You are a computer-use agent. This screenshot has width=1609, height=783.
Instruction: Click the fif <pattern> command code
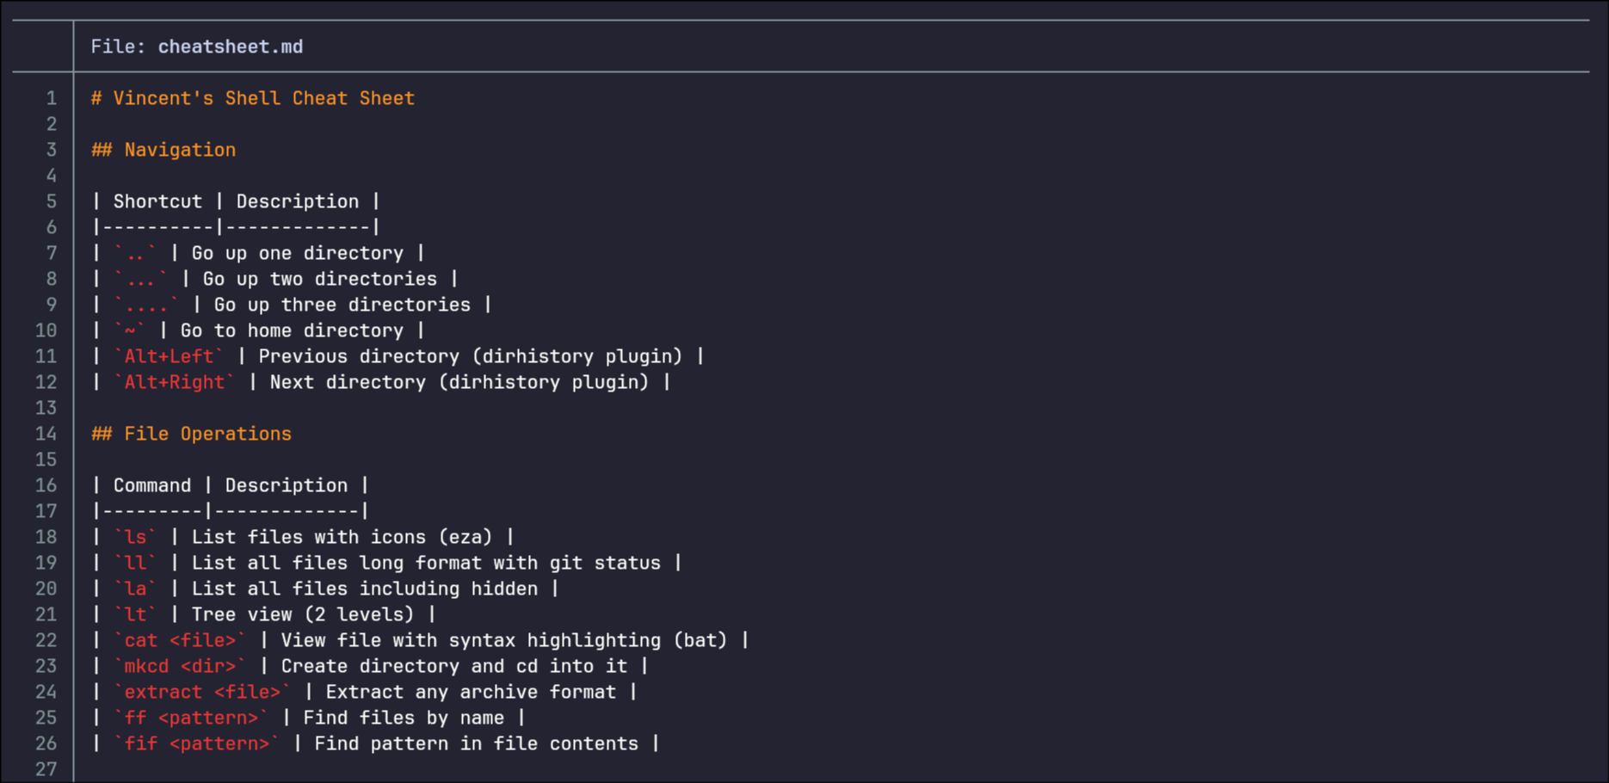pos(196,743)
